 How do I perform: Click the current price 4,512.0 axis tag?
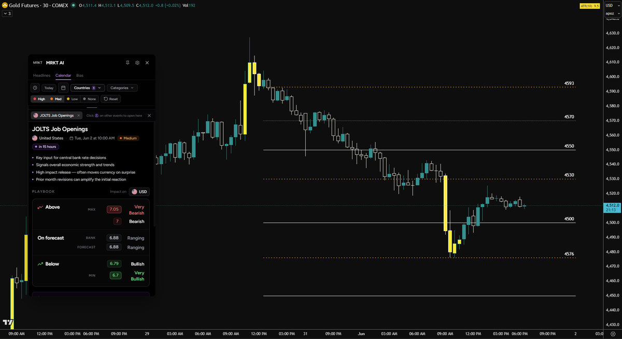612,207
